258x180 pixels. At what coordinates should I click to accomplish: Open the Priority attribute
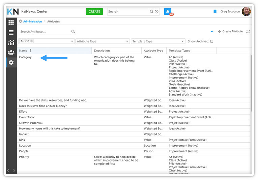pos(24,157)
